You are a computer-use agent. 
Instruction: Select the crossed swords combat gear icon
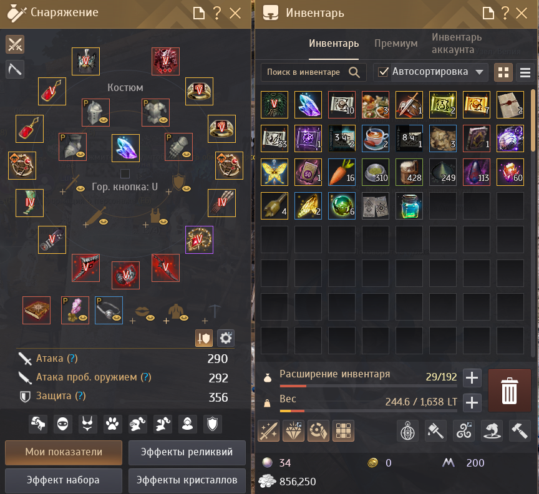coord(15,44)
